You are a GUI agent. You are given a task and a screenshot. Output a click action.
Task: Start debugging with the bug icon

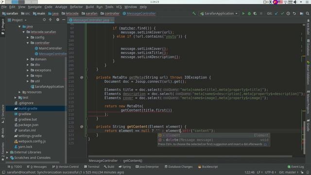click(x=249, y=14)
